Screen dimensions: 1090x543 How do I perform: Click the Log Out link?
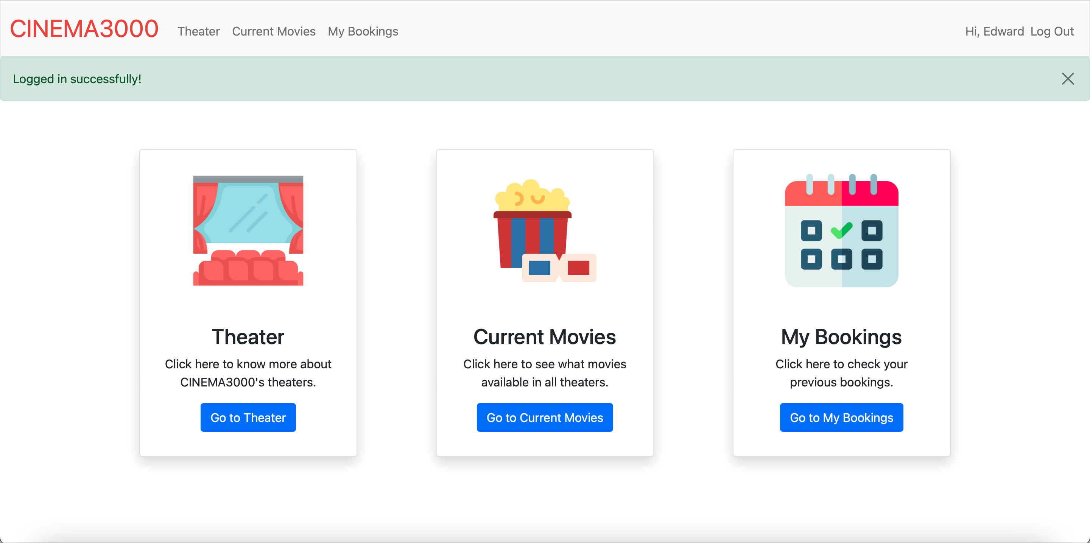click(x=1052, y=31)
